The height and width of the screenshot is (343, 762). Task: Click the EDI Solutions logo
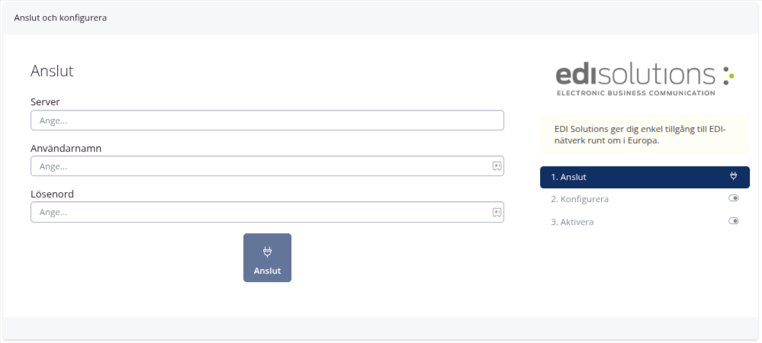coord(635,75)
